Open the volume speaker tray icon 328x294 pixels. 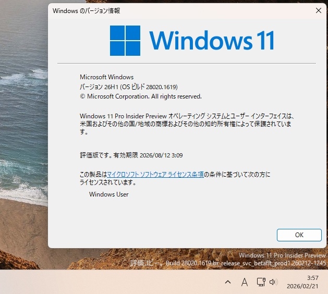(x=273, y=282)
